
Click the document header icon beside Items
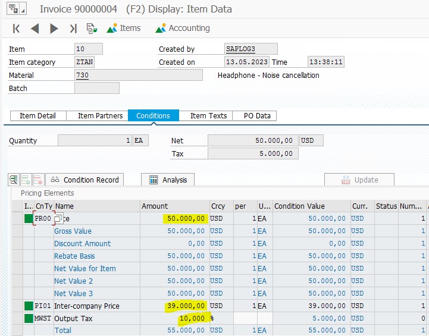[x=92, y=29]
